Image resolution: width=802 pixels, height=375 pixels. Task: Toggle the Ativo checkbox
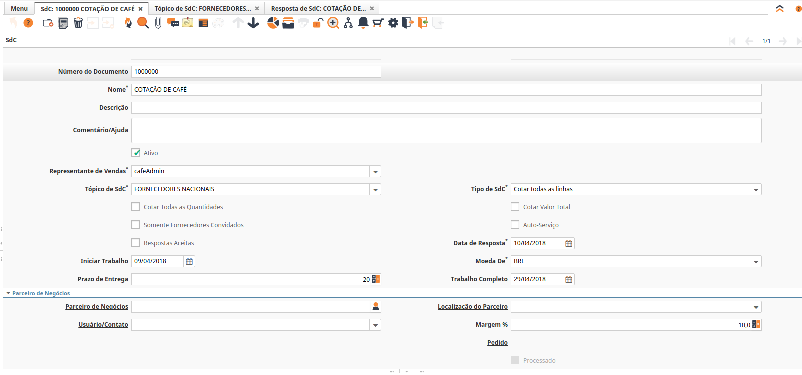[x=136, y=153]
